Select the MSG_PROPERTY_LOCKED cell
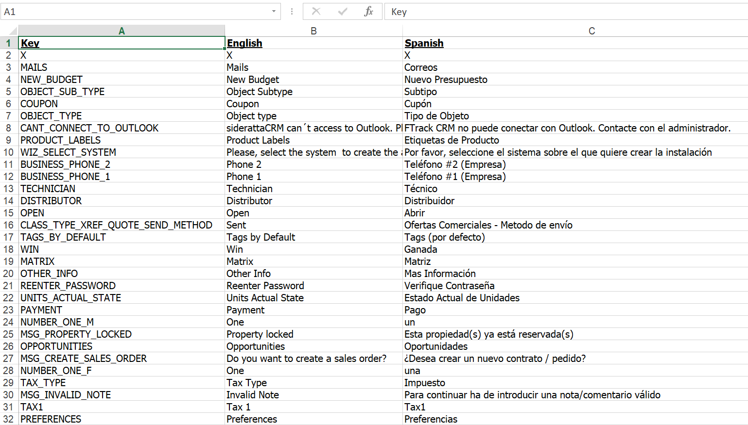The width and height of the screenshot is (748, 425). (x=122, y=334)
